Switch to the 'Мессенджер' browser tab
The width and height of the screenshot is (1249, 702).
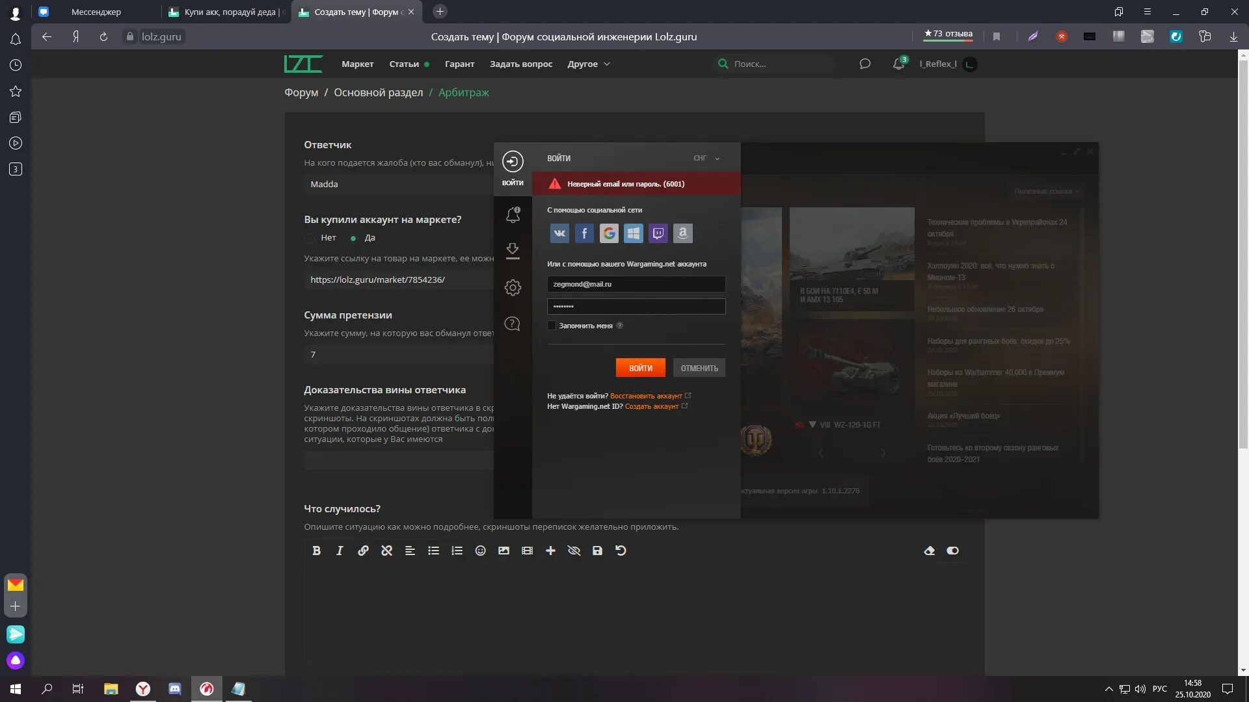[96, 12]
